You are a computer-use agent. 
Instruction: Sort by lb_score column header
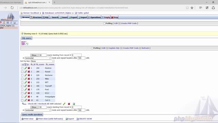tap(40, 65)
